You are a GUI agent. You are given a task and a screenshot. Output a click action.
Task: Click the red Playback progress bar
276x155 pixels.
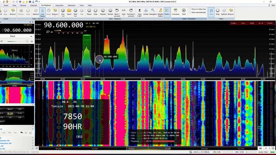click(163, 141)
